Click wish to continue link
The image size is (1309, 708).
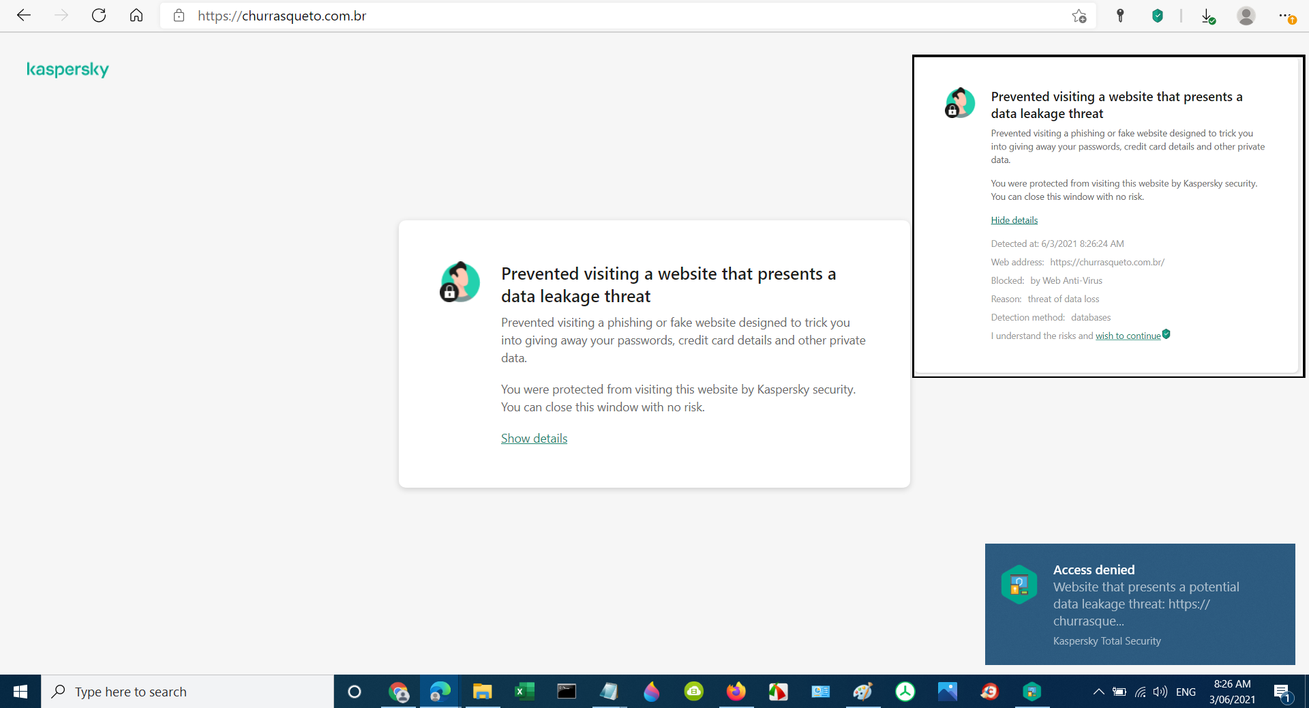tap(1128, 336)
